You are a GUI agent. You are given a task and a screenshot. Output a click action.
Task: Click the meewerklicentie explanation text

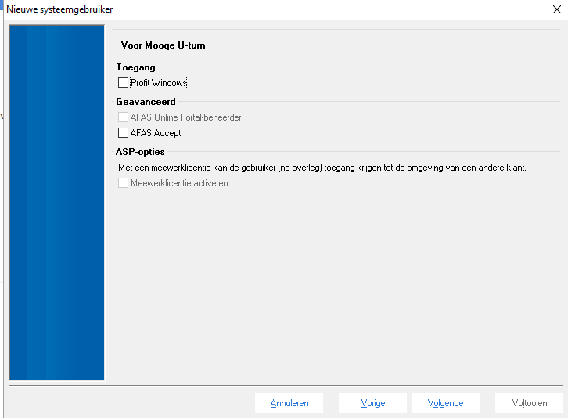click(321, 168)
